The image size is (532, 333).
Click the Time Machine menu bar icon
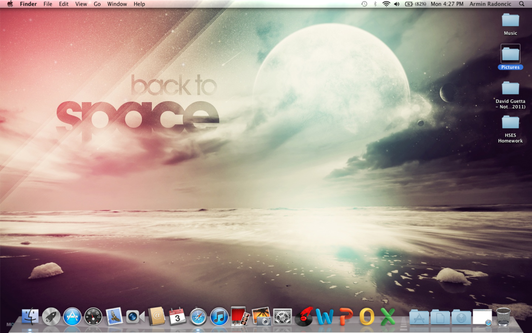(364, 4)
